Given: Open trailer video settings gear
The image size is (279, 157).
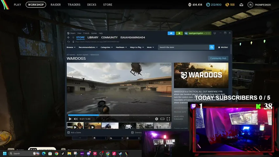Looking at the screenshot, I should (x=156, y=119).
